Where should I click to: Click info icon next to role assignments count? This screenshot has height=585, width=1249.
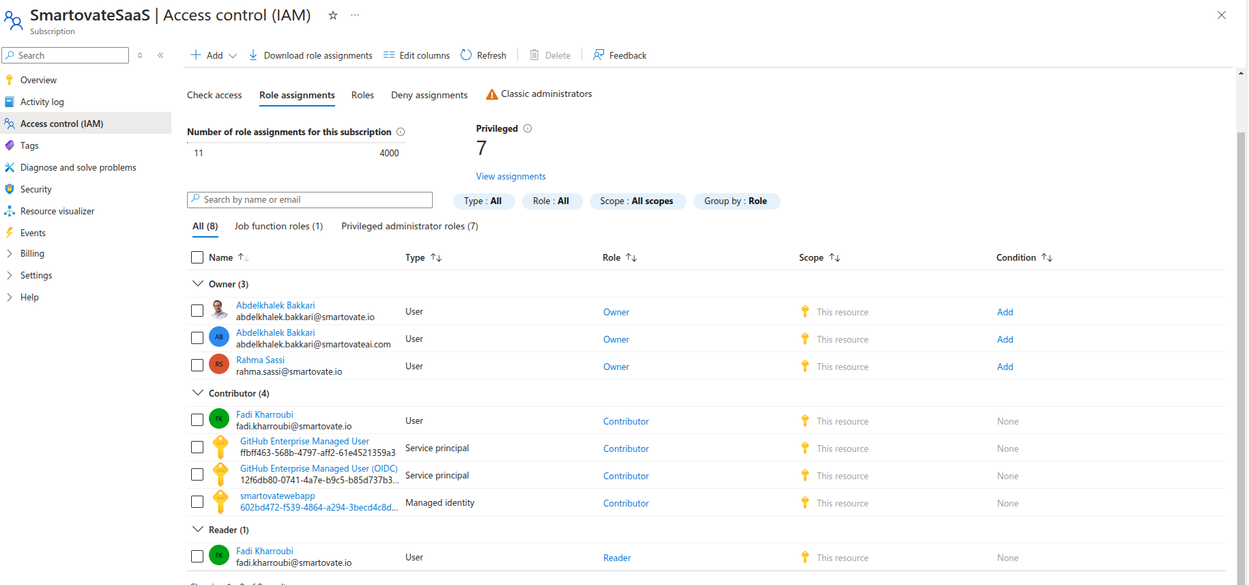pyautogui.click(x=401, y=132)
